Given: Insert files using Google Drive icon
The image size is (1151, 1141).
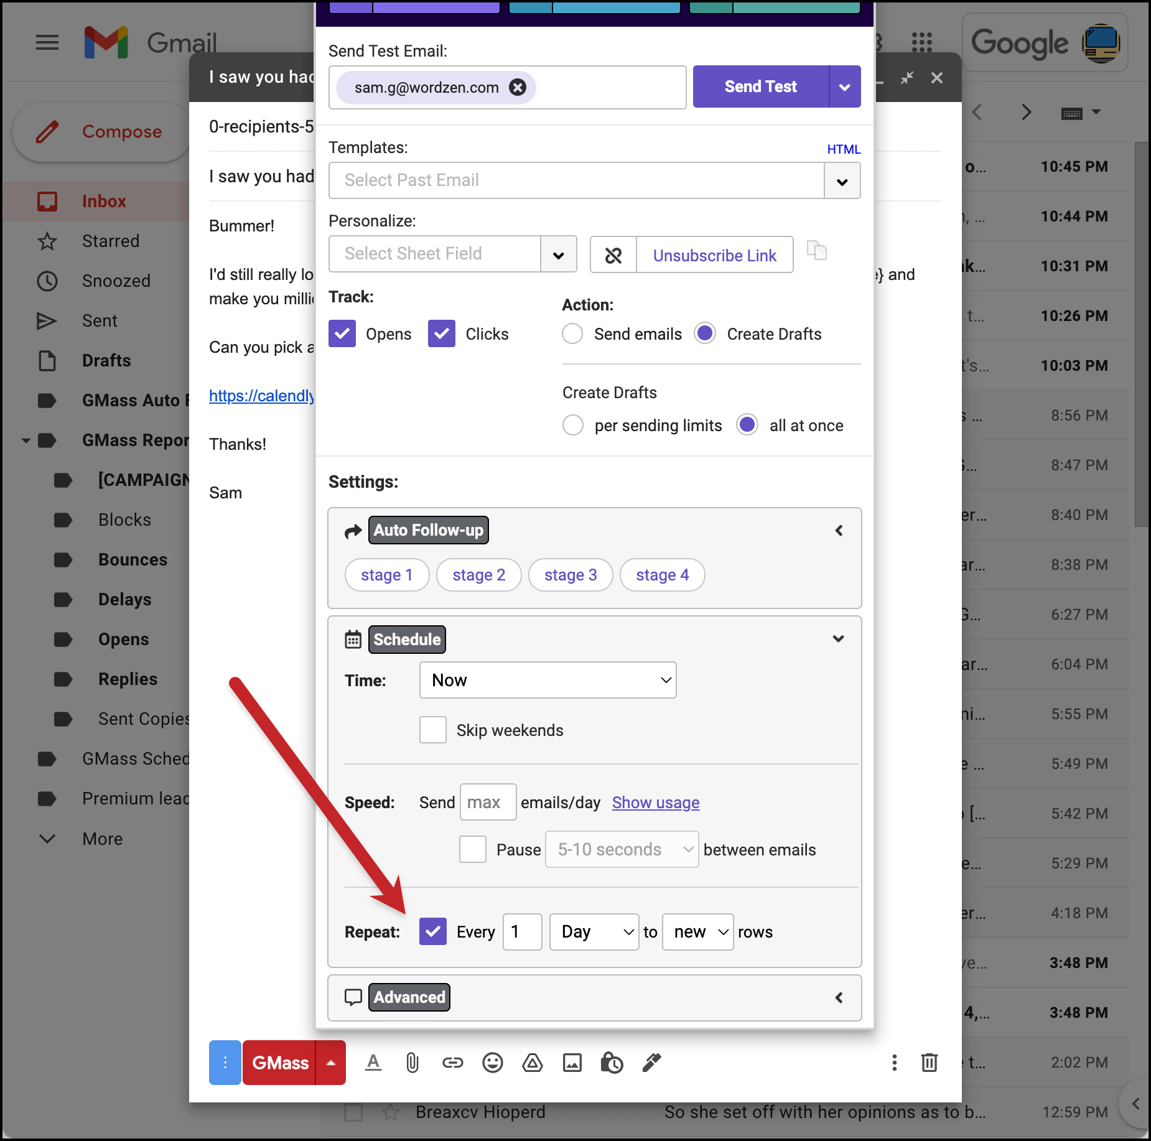Looking at the screenshot, I should click(532, 1063).
